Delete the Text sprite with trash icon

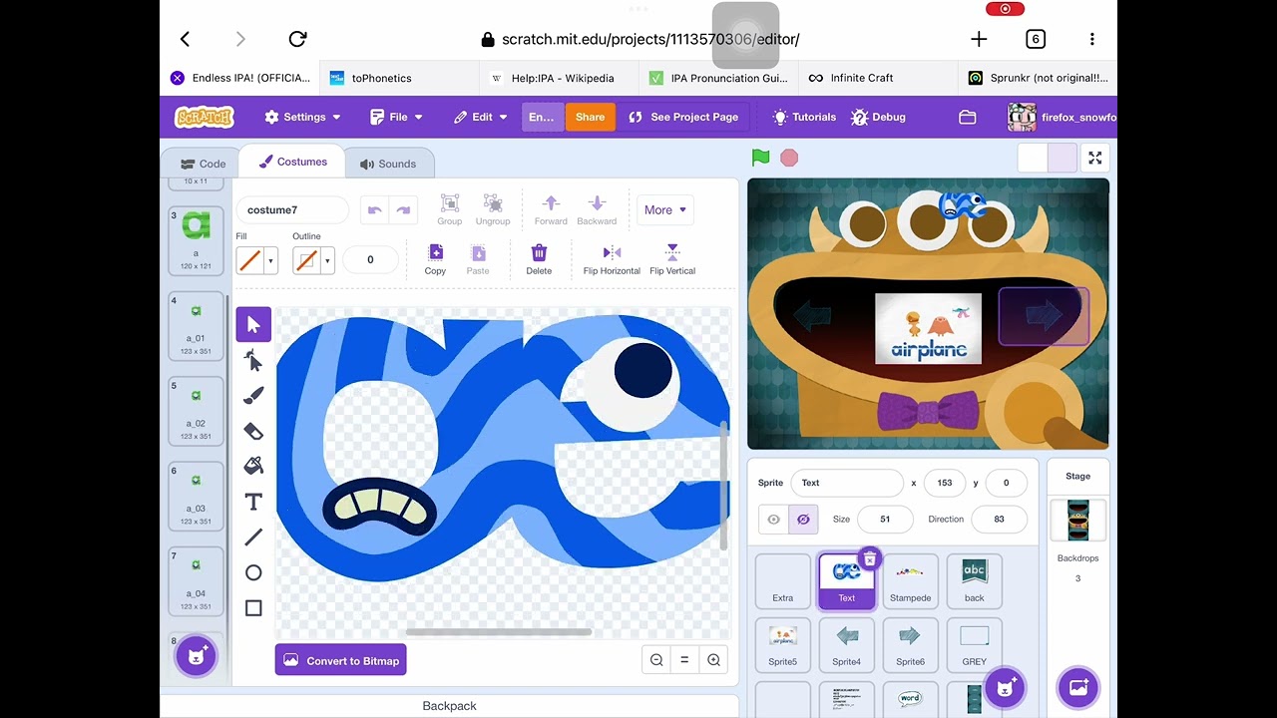coord(870,559)
